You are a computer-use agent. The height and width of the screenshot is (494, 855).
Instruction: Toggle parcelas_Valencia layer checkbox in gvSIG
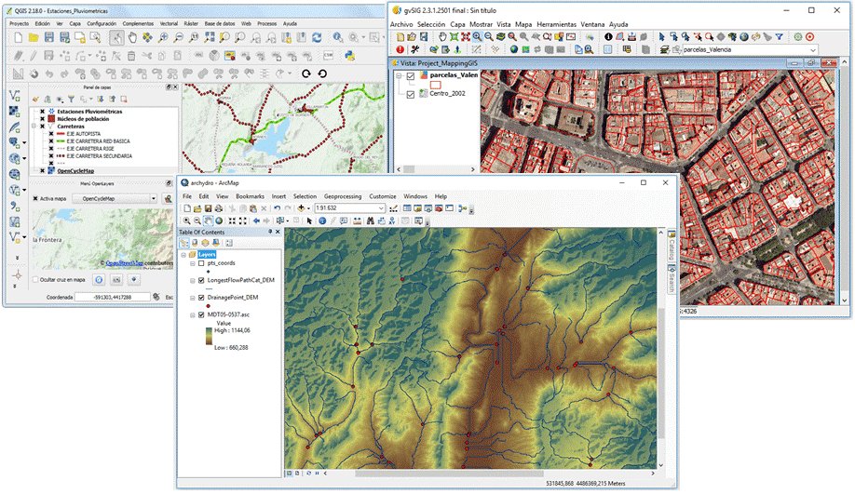(x=411, y=76)
